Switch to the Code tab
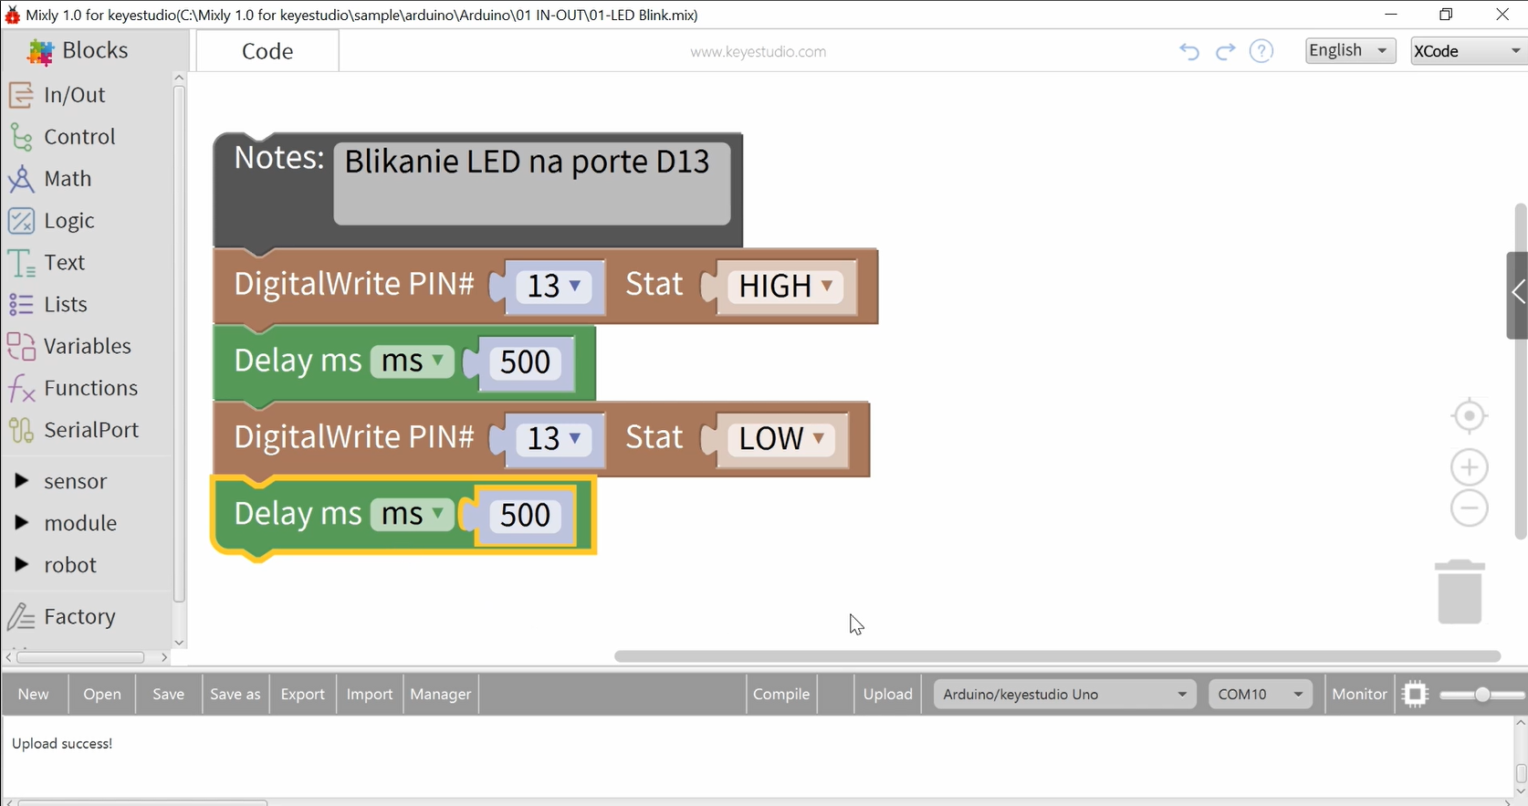Image resolution: width=1528 pixels, height=806 pixels. [x=267, y=51]
